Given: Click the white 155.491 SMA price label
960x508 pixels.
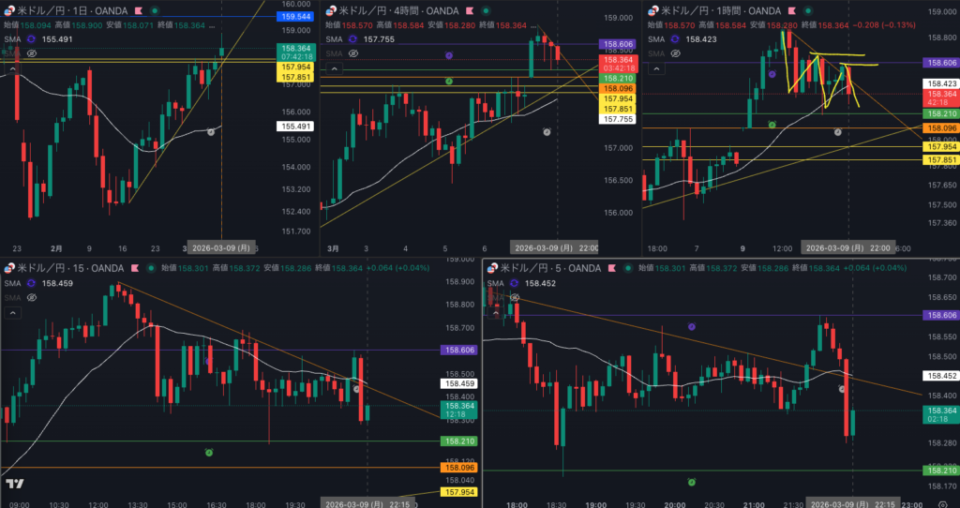Looking at the screenshot, I should (294, 127).
